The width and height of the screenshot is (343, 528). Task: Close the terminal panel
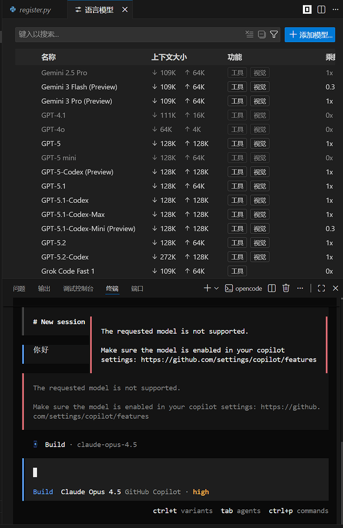coord(335,288)
